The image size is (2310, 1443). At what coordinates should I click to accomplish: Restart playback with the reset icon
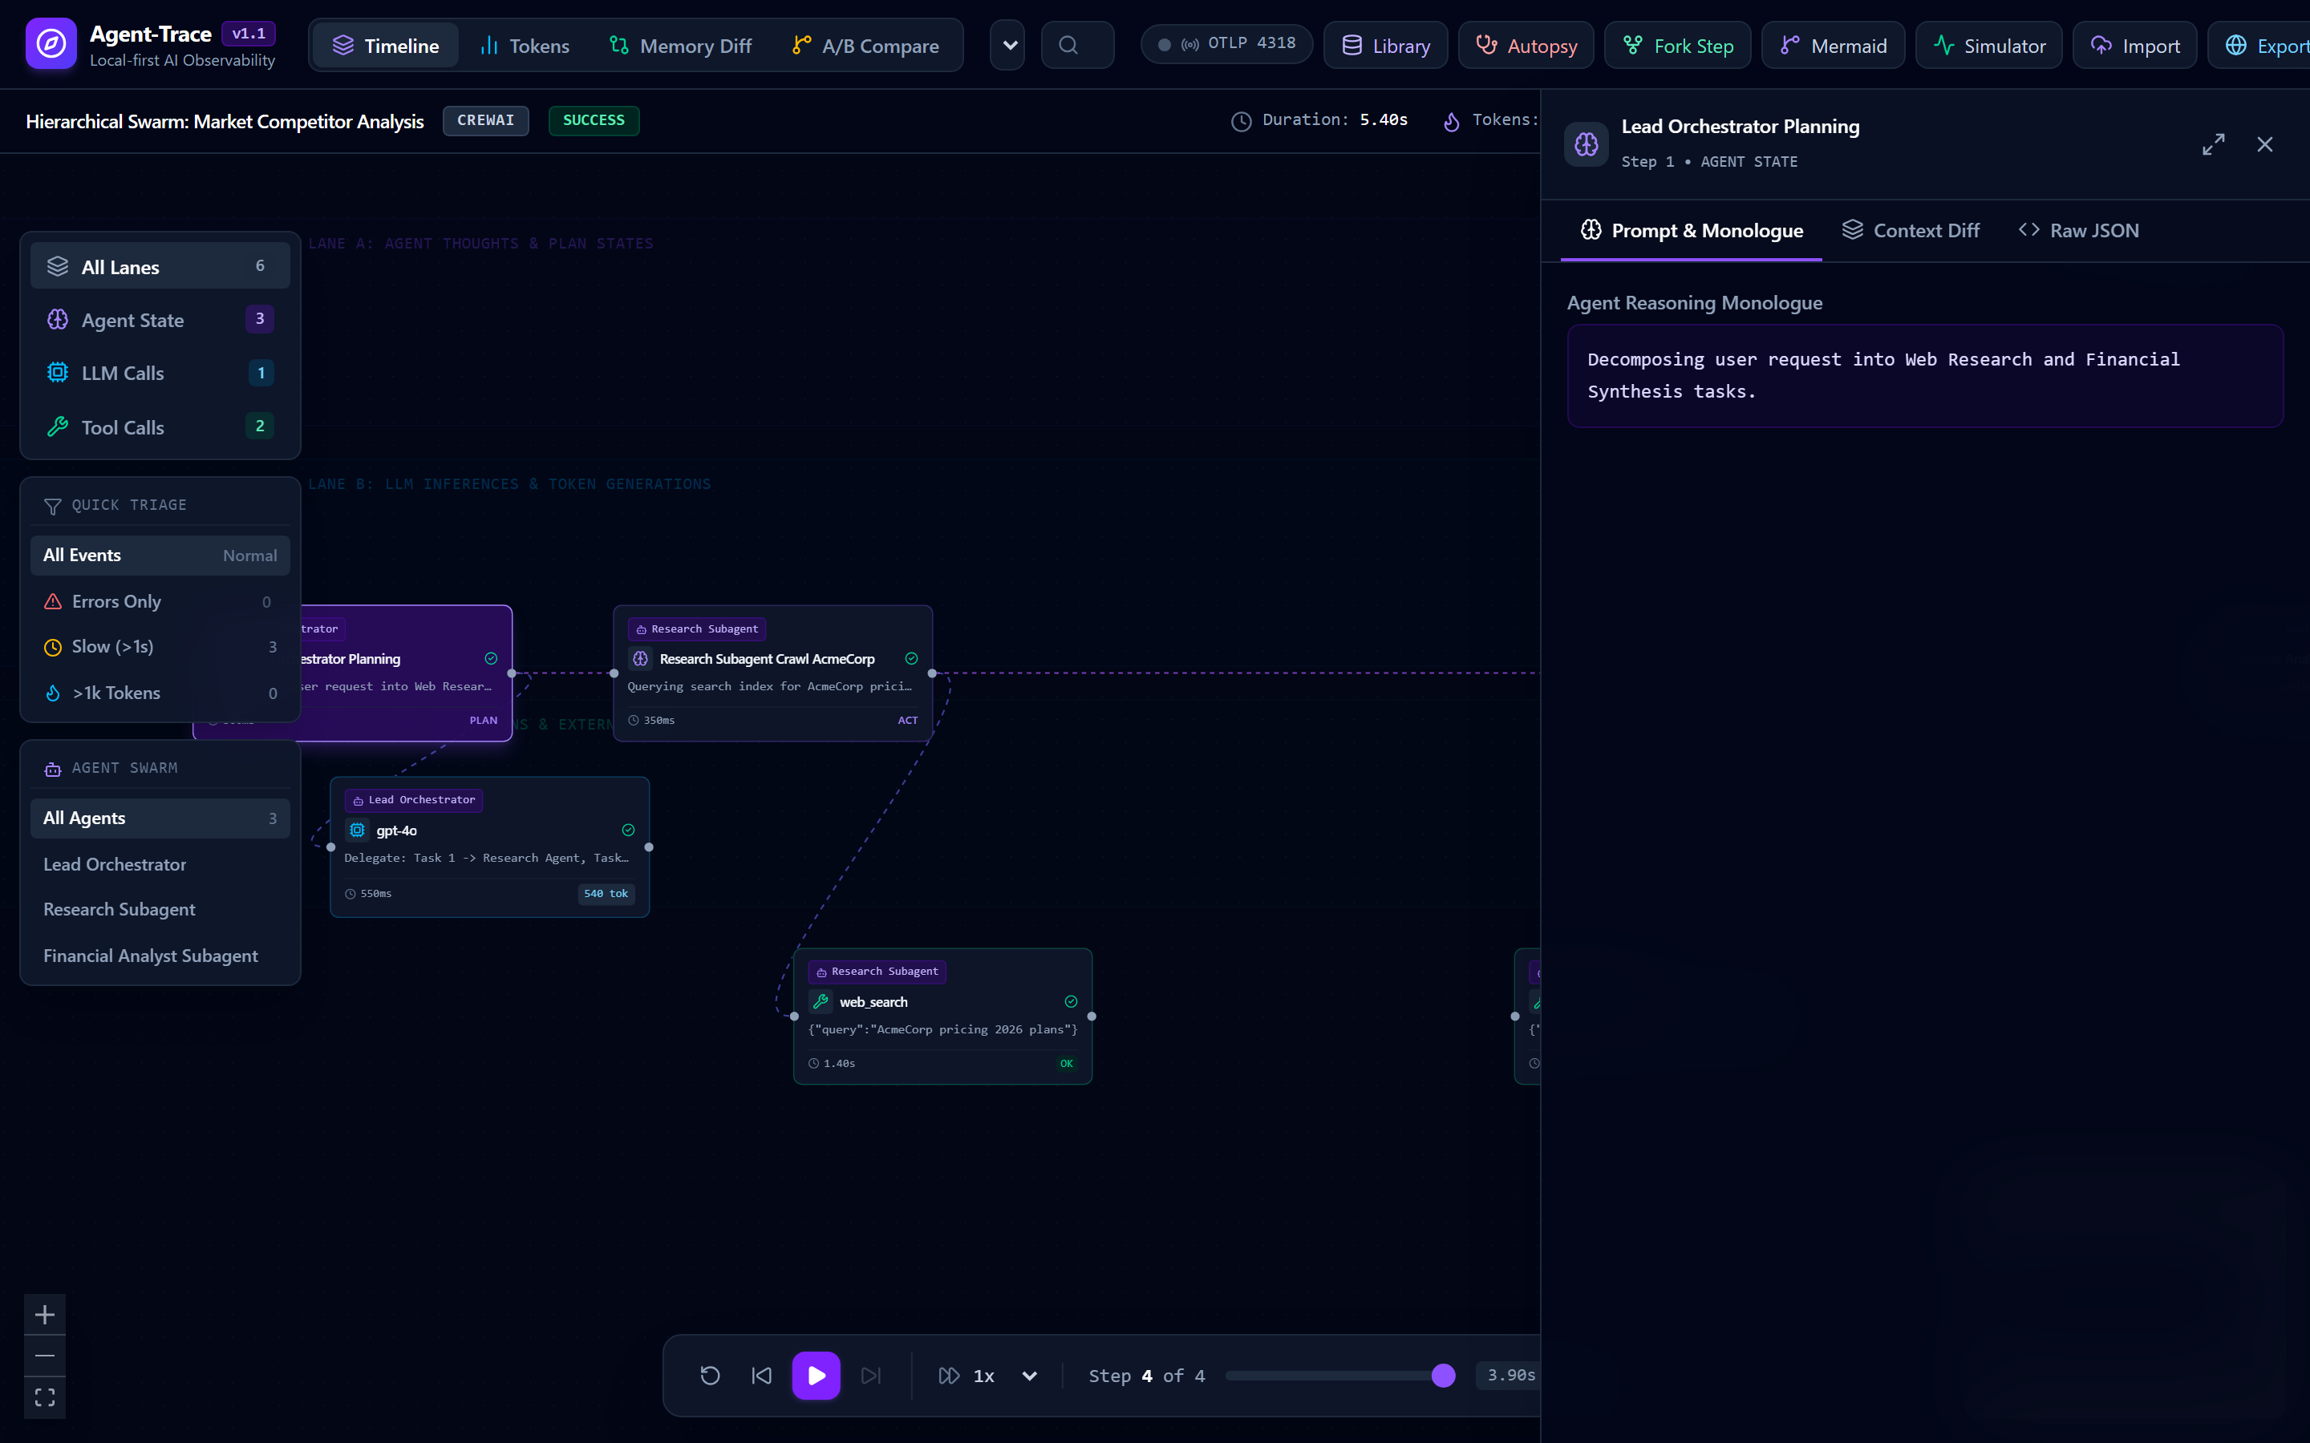tap(709, 1375)
